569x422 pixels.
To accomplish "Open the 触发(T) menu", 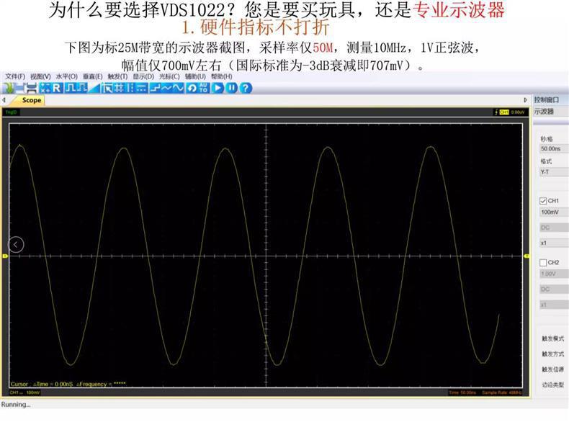I will [x=117, y=76].
